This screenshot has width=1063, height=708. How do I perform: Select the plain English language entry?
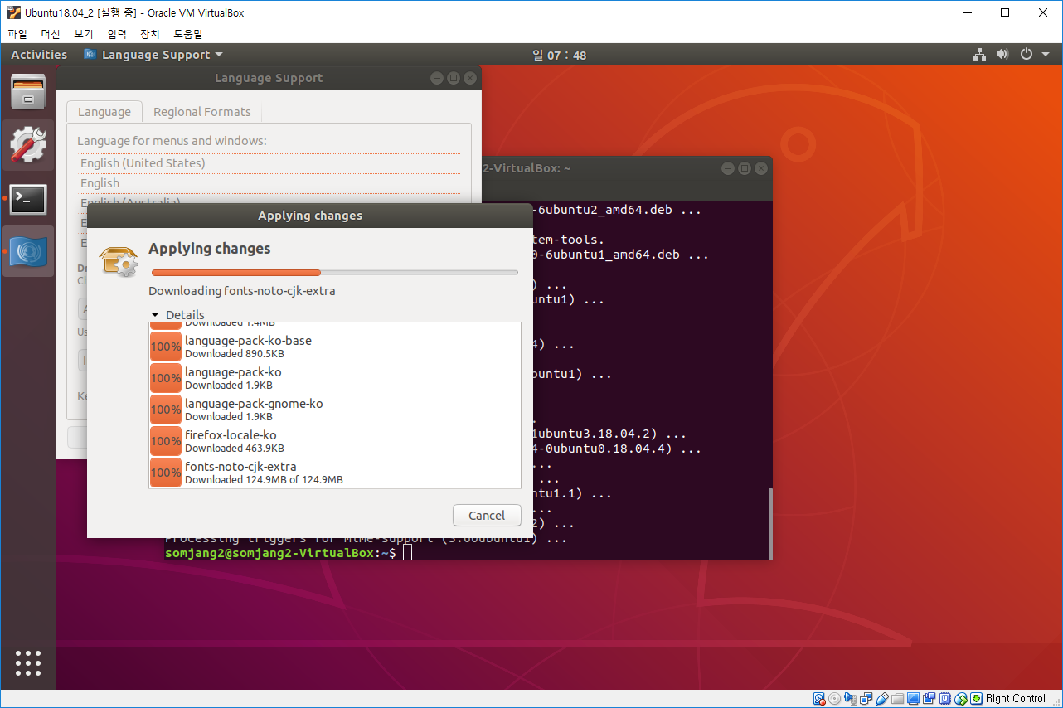pyautogui.click(x=269, y=183)
